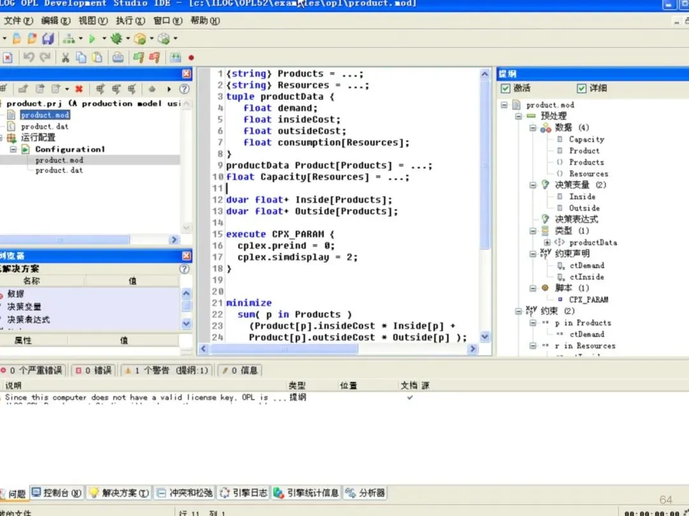Collapse the product.mod root in outline tree

click(504, 105)
